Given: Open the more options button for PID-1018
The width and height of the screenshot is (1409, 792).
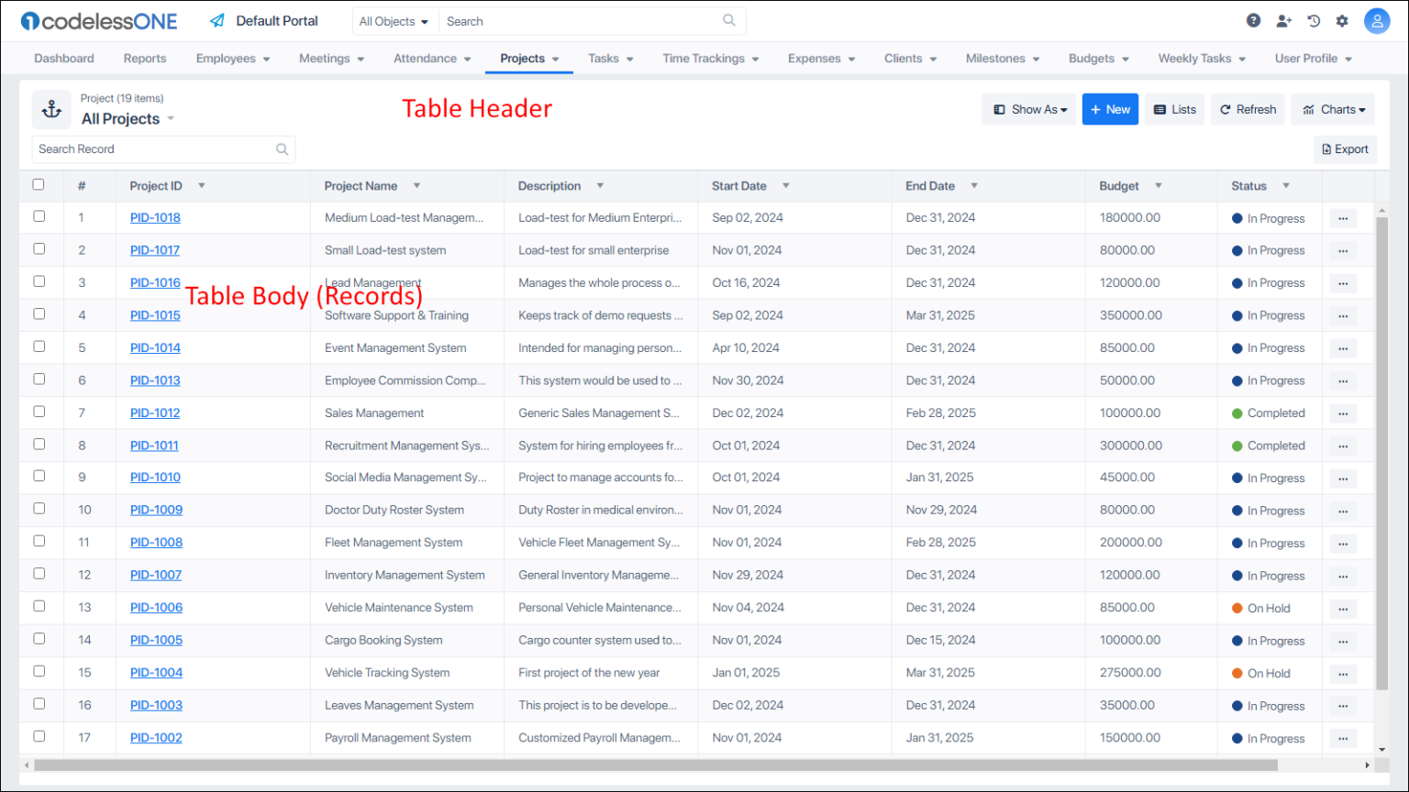Looking at the screenshot, I should tap(1343, 218).
